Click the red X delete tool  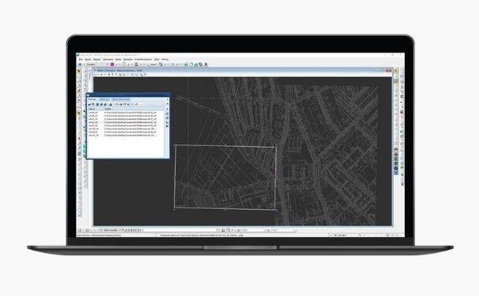pos(79,100)
